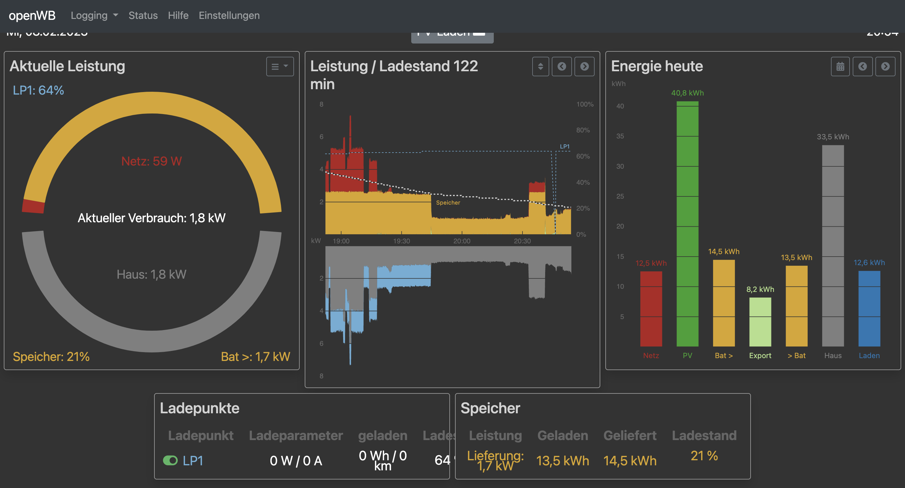Screen dimensions: 905x488
Task: Click the LP1: 64% label
Action: [38, 90]
